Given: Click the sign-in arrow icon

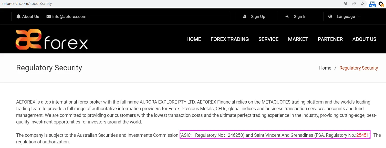Looking at the screenshot, I should tap(287, 16).
